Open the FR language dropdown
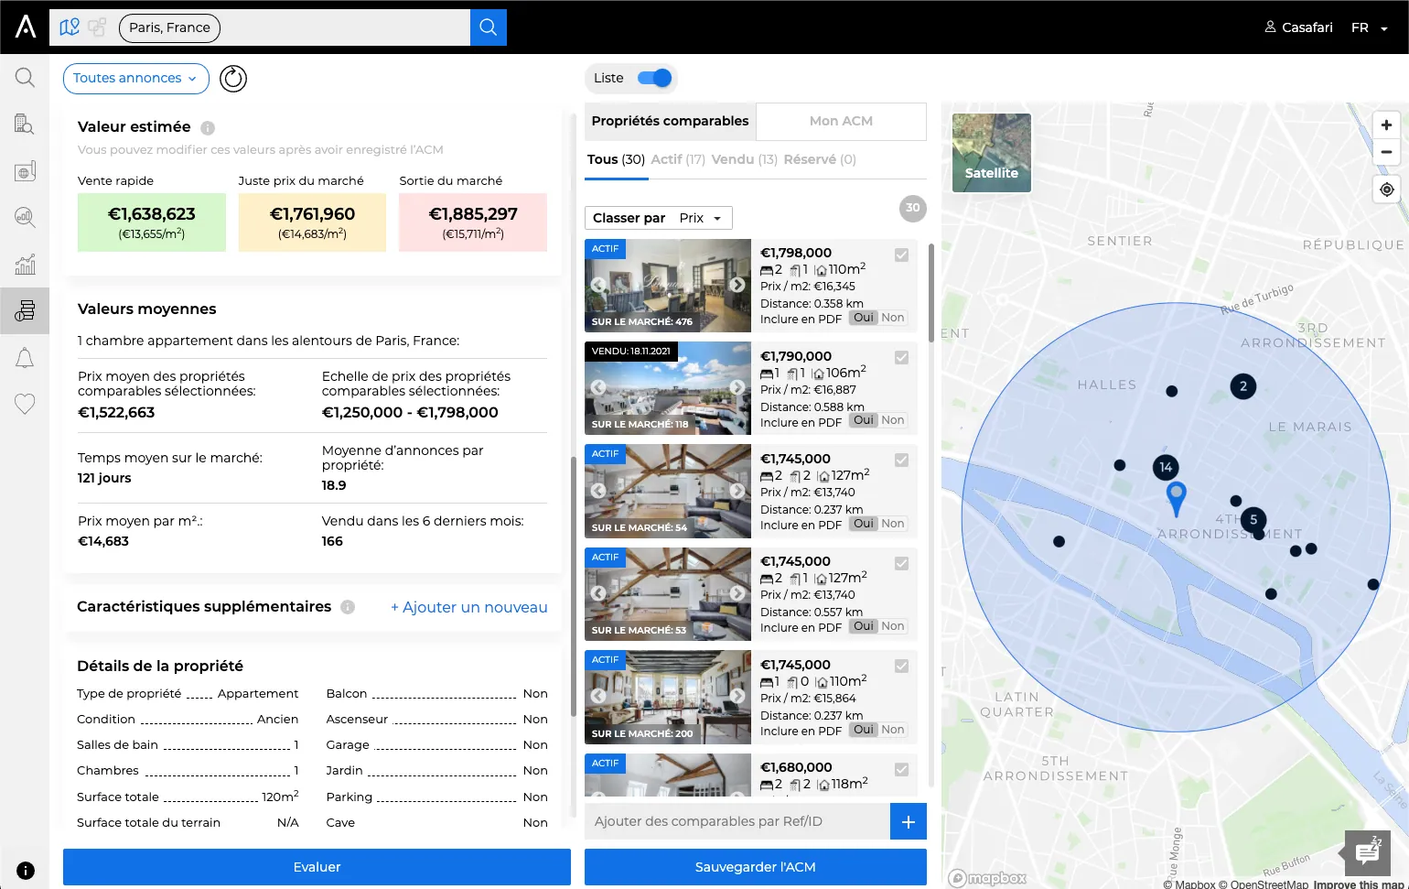1409x889 pixels. [1369, 27]
